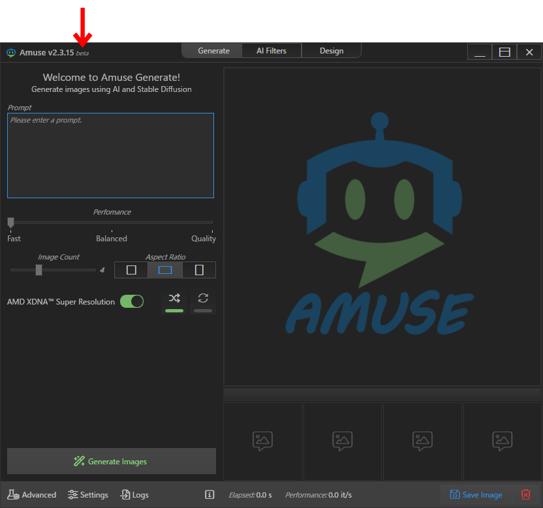Open Settings from the bottom bar
Viewport: 543px width, 508px height.
click(x=88, y=495)
